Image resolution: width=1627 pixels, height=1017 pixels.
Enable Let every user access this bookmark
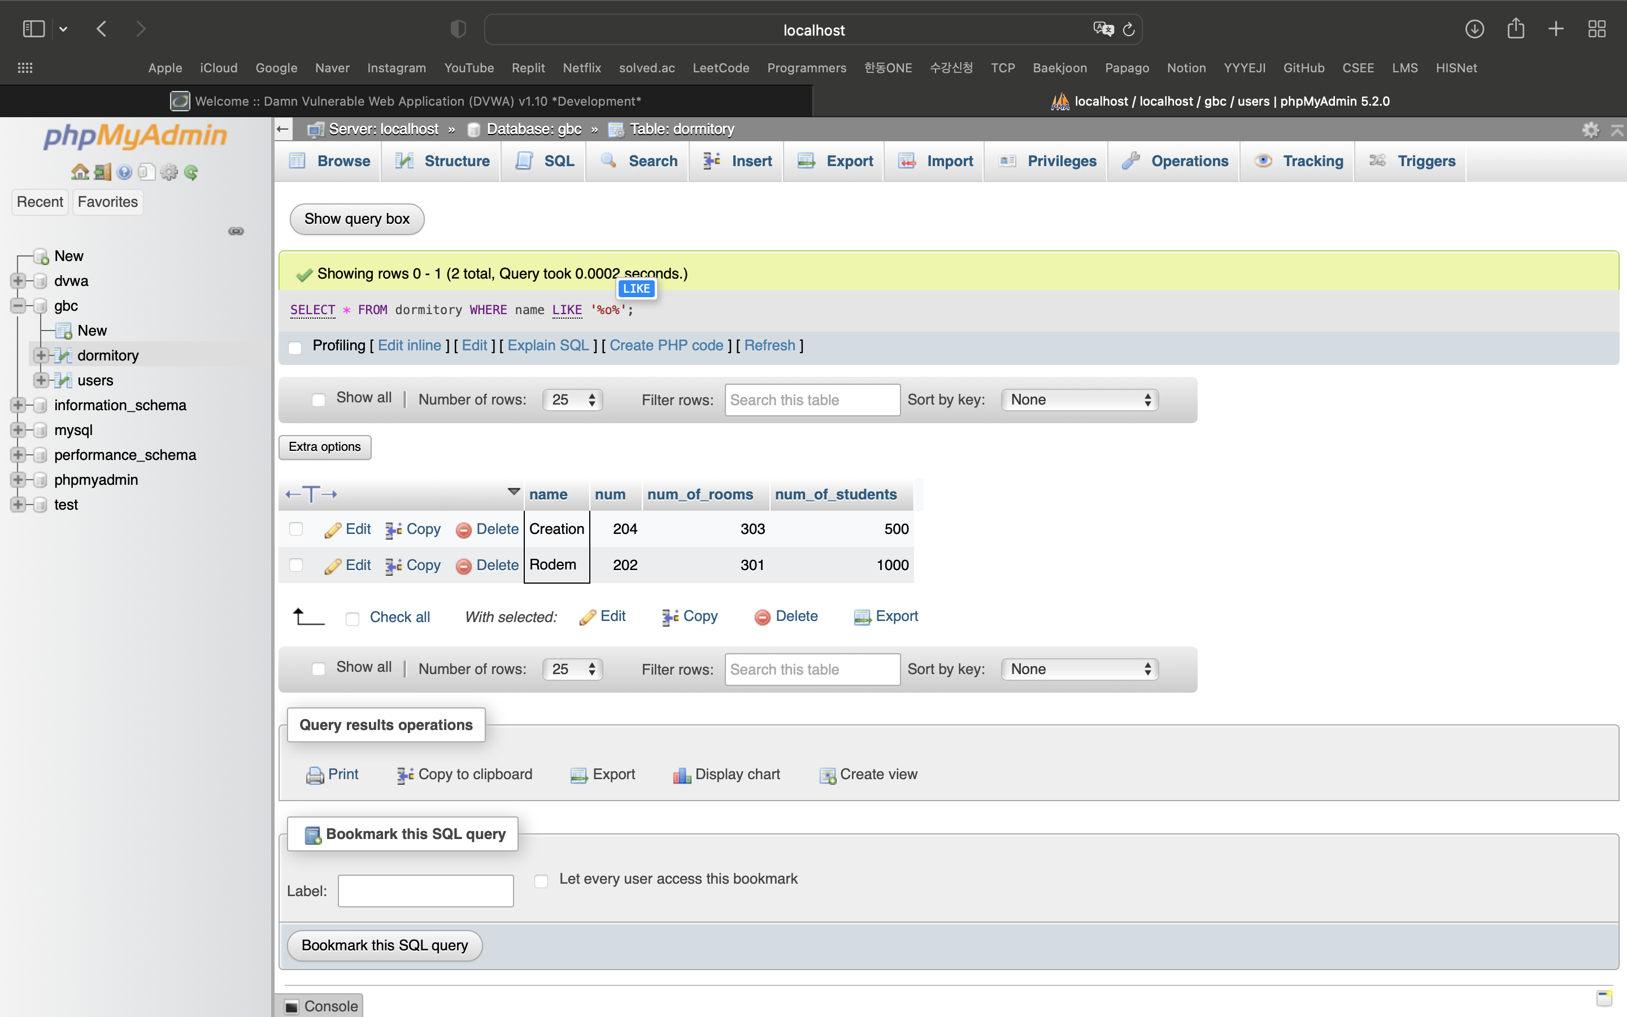[541, 880]
